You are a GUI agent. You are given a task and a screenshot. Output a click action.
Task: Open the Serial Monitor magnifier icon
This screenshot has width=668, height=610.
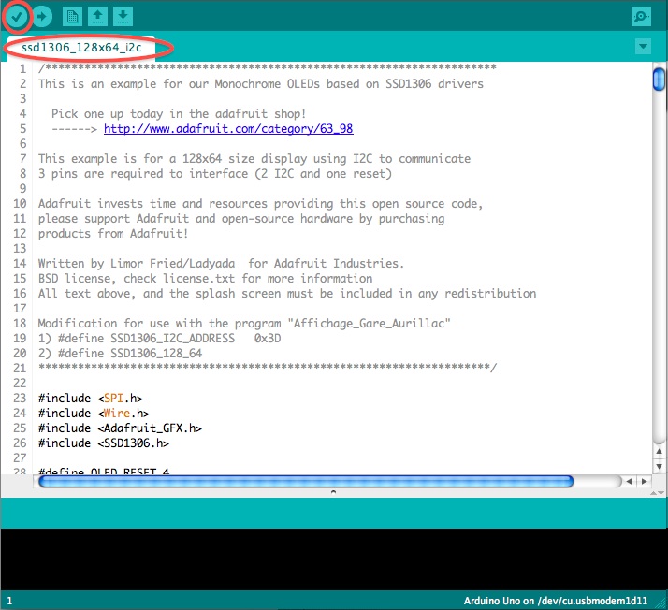[641, 17]
